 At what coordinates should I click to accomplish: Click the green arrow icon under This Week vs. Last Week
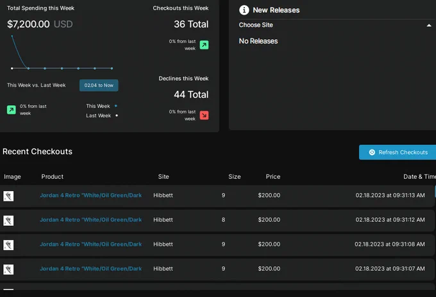coord(12,110)
